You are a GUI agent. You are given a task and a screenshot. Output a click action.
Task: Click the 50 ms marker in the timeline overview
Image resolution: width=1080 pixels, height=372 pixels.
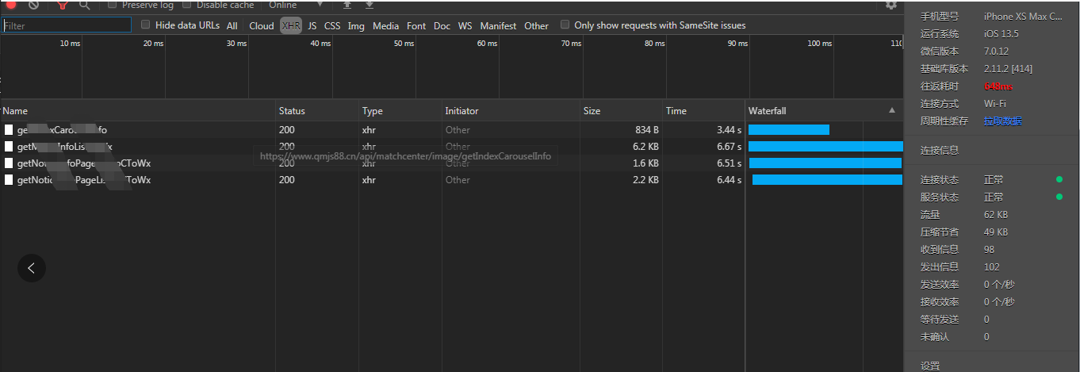tap(404, 44)
